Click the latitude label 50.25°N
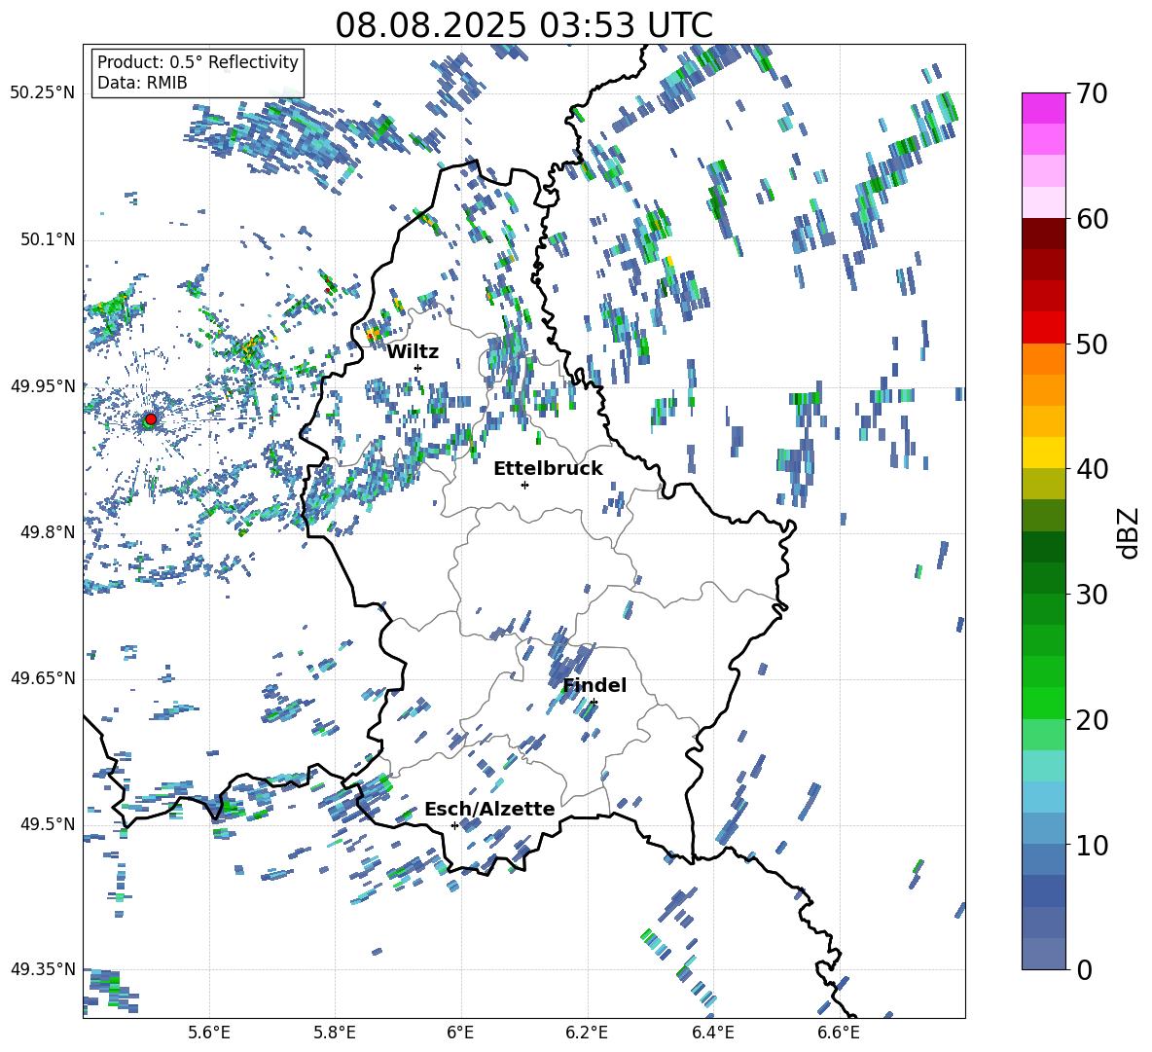 [43, 93]
